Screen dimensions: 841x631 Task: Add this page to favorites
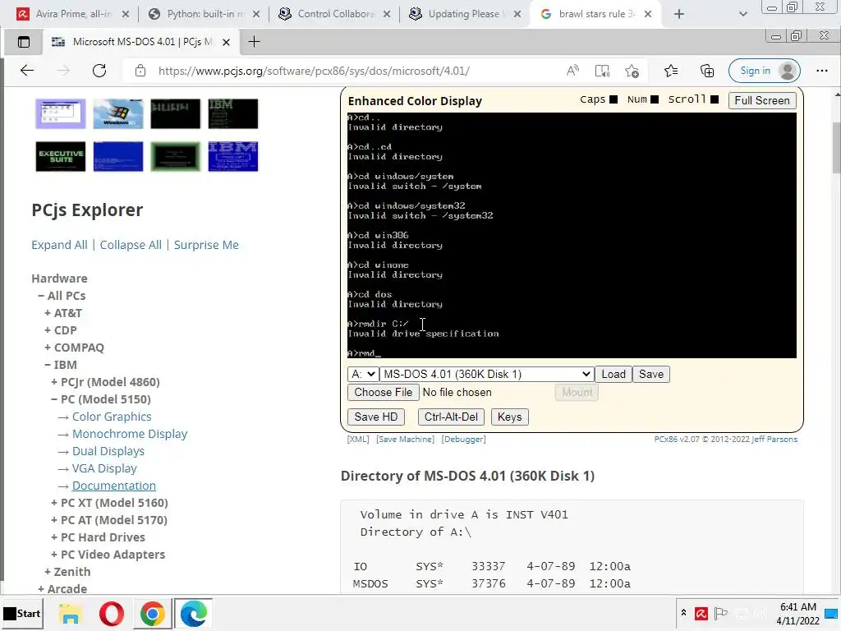(632, 71)
